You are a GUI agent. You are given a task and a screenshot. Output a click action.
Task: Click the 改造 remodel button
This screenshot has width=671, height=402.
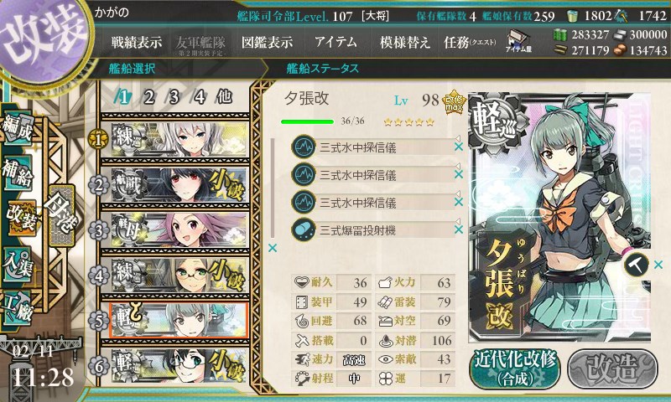point(612,368)
